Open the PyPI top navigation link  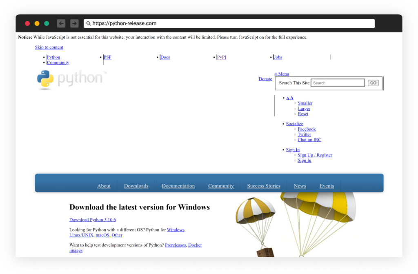222,57
